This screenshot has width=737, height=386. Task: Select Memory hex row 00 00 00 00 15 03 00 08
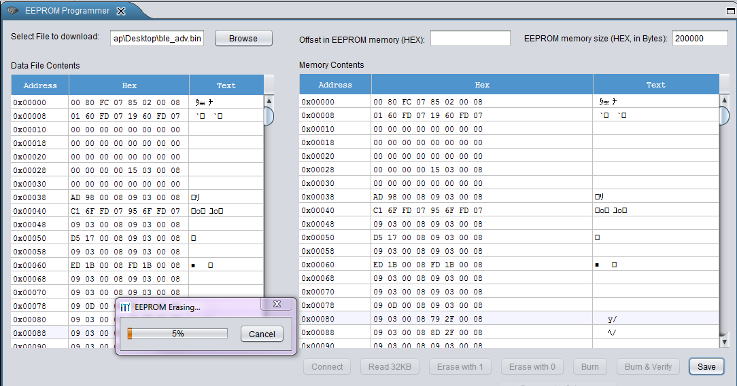coord(482,170)
